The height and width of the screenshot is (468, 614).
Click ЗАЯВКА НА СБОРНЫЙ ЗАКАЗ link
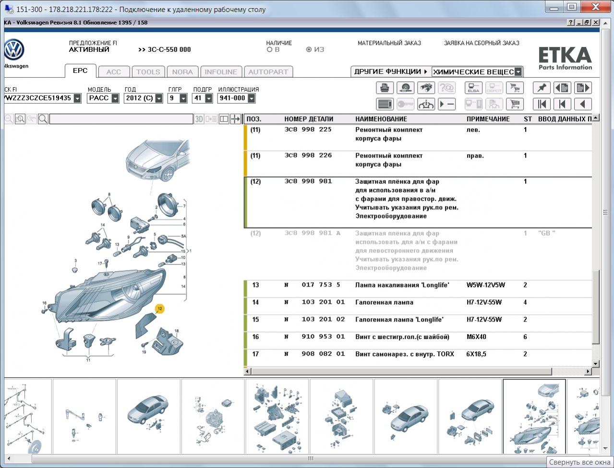click(482, 43)
